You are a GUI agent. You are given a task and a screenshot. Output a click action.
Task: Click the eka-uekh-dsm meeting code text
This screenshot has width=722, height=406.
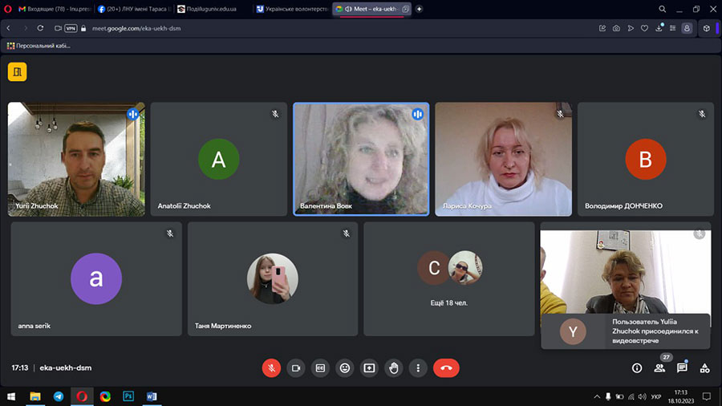66,367
